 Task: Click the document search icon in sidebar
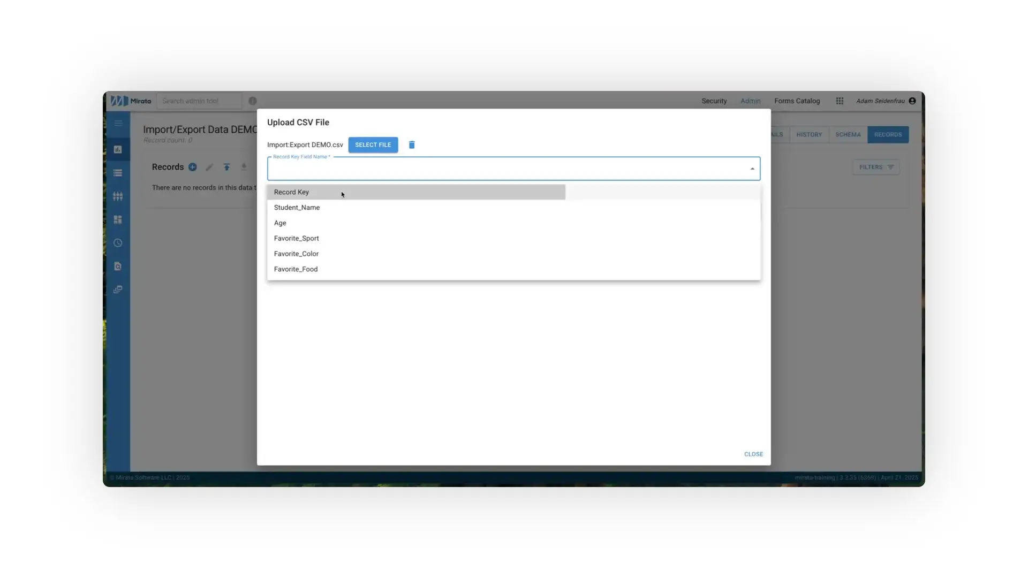pos(118,266)
